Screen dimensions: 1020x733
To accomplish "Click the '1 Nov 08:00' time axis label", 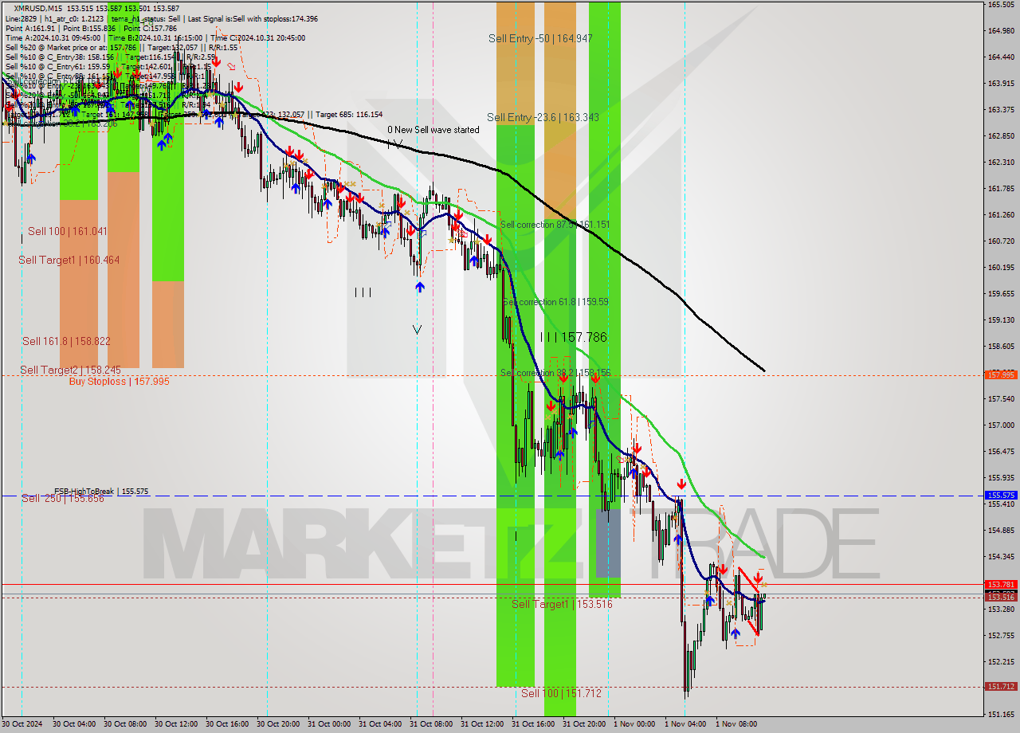I will pos(736,724).
